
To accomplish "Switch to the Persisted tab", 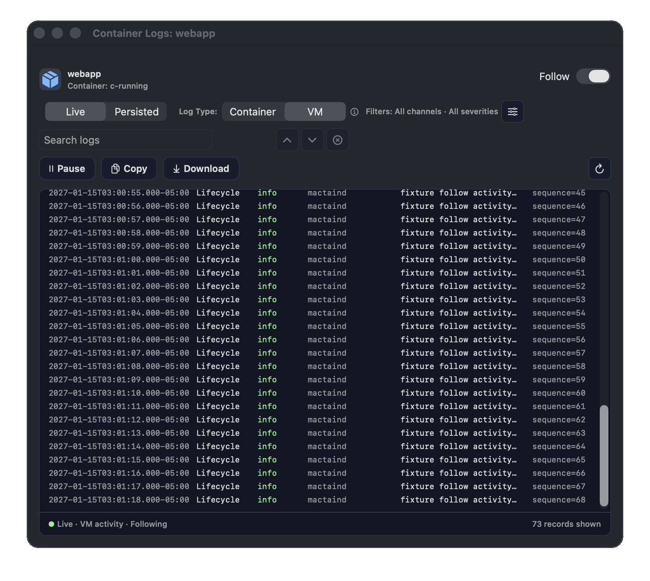I will 137,112.
